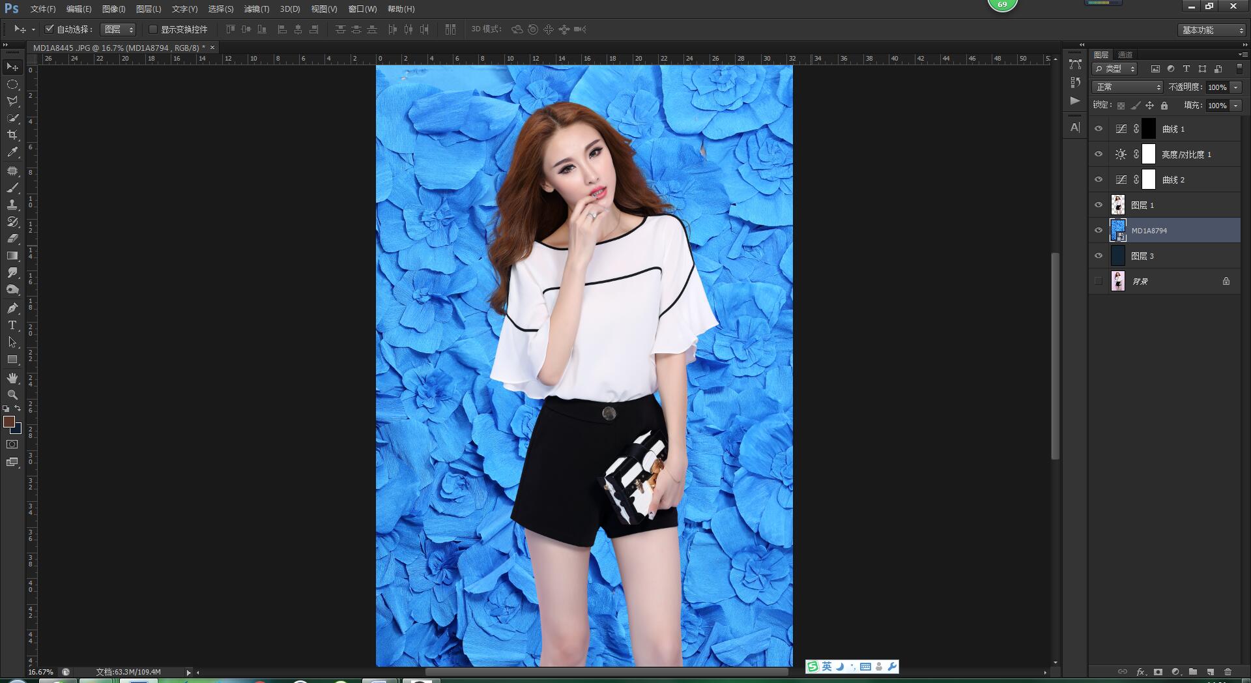1251x683 pixels.
Task: Open the Sogou input method 英 toggle
Action: pyautogui.click(x=827, y=667)
